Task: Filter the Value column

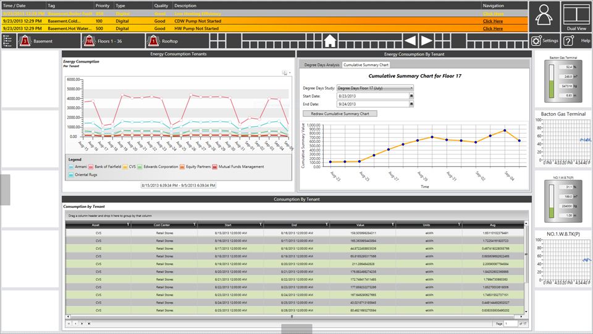Action: pyautogui.click(x=393, y=225)
